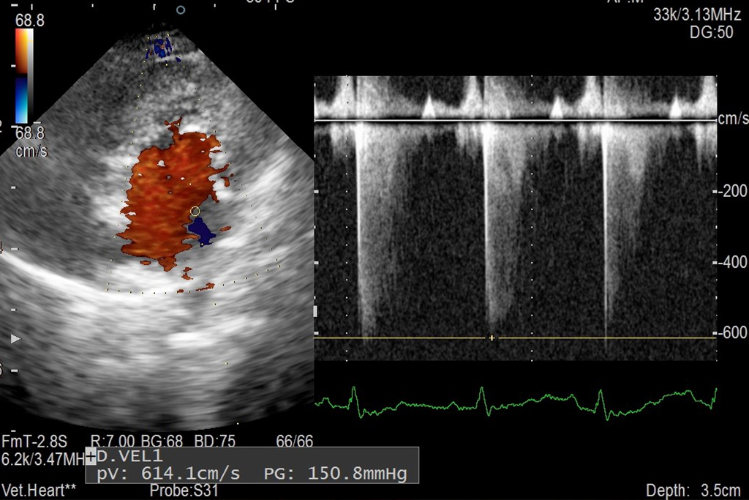
Task: Select the D.VEL1 measurement result box
Action: pyautogui.click(x=252, y=465)
